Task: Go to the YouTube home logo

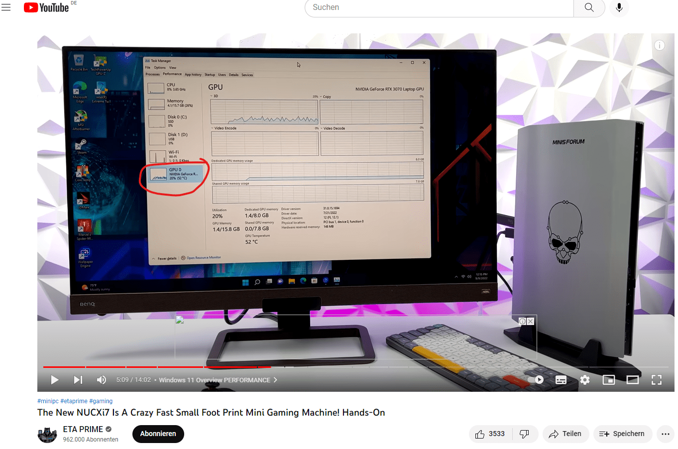Action: [46, 7]
